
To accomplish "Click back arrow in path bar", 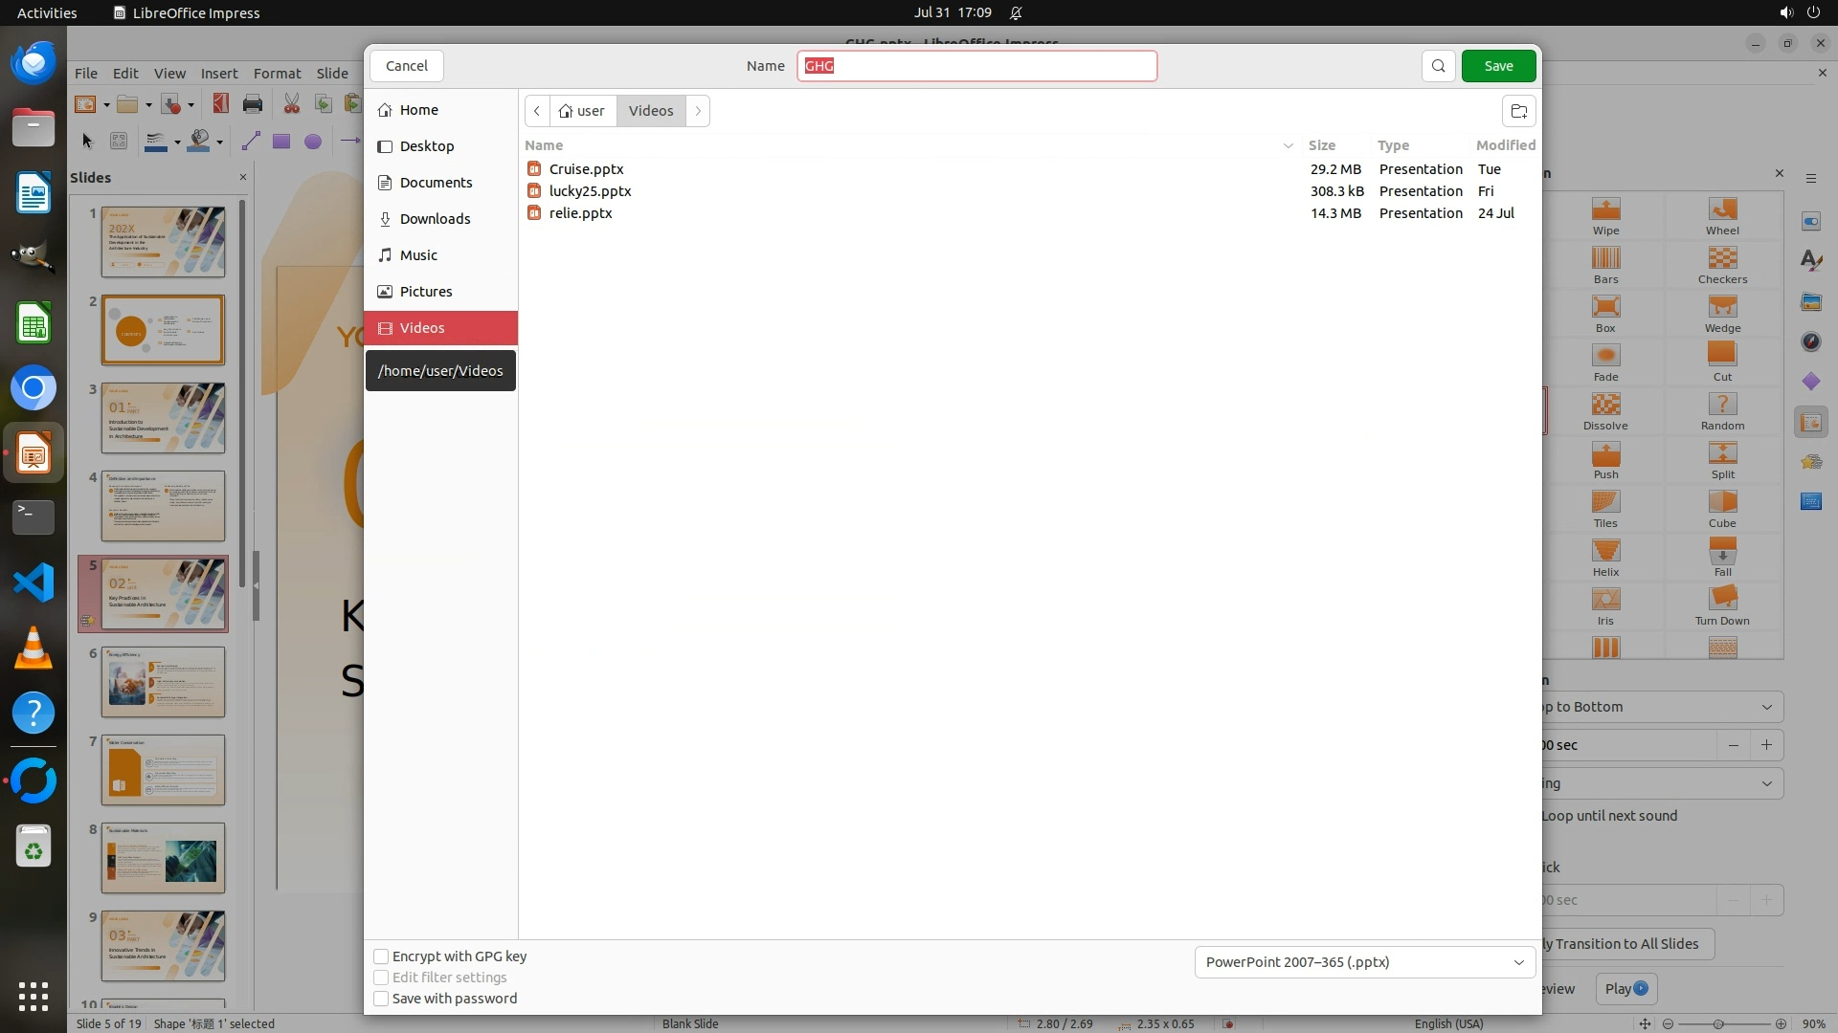I will [x=537, y=111].
